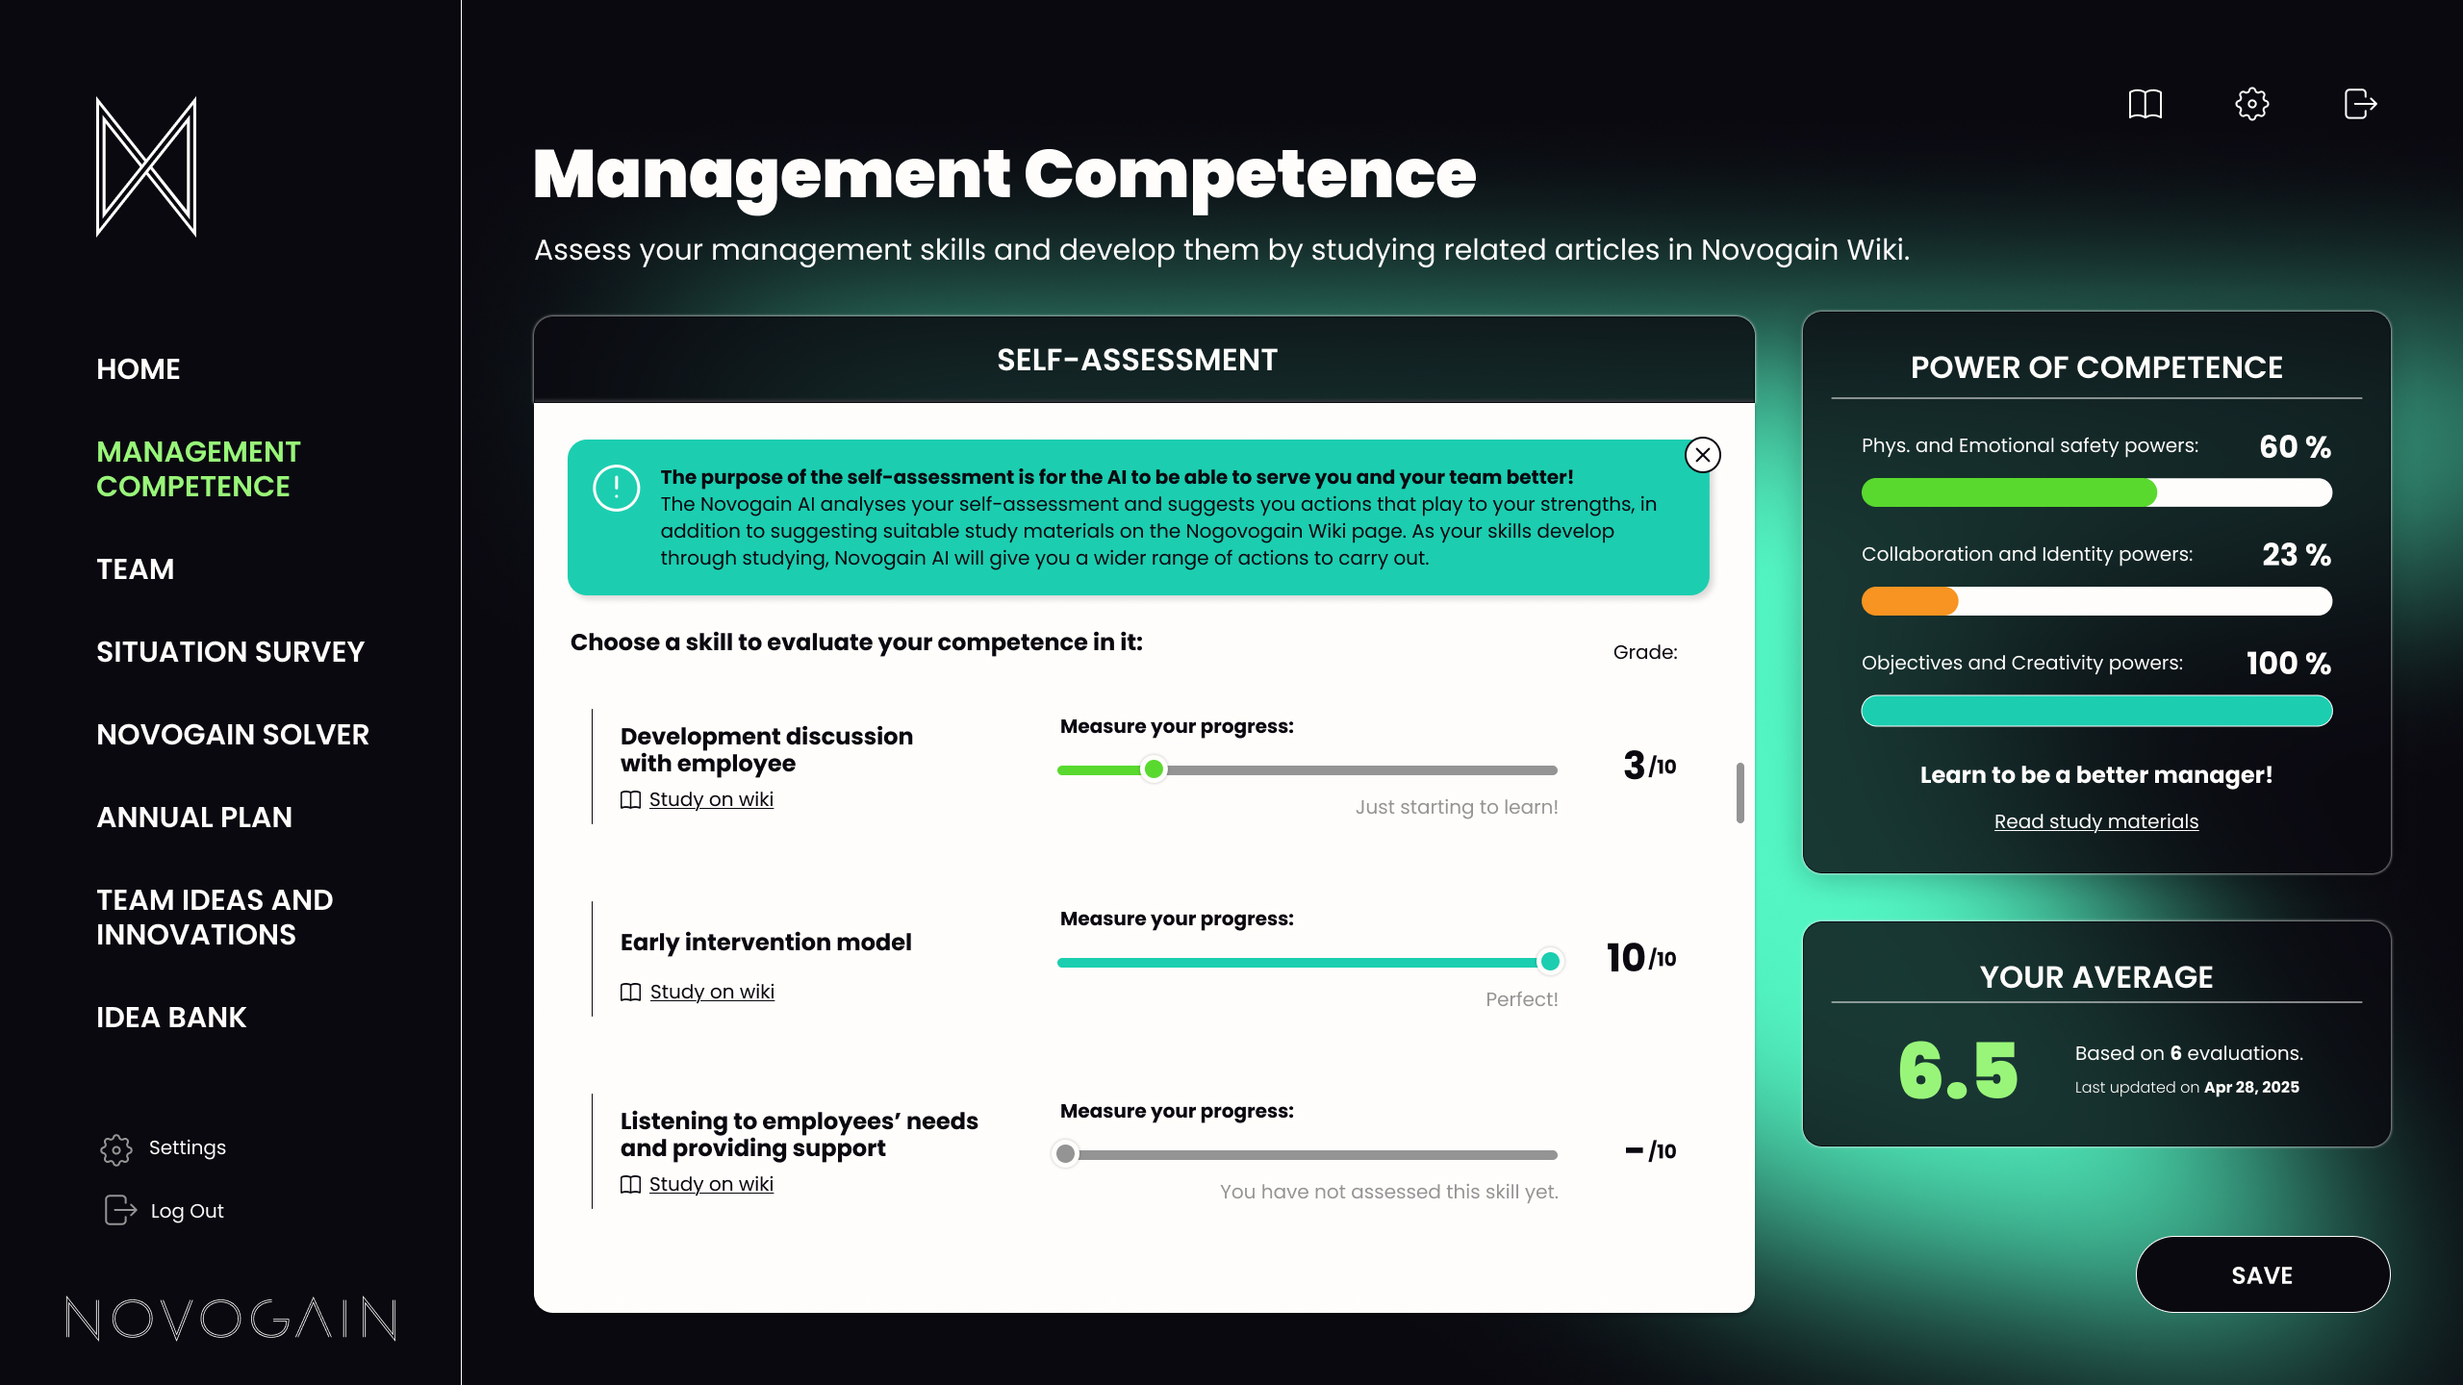This screenshot has width=2463, height=1385.
Task: Study Development discussion skill on wiki
Action: [710, 799]
